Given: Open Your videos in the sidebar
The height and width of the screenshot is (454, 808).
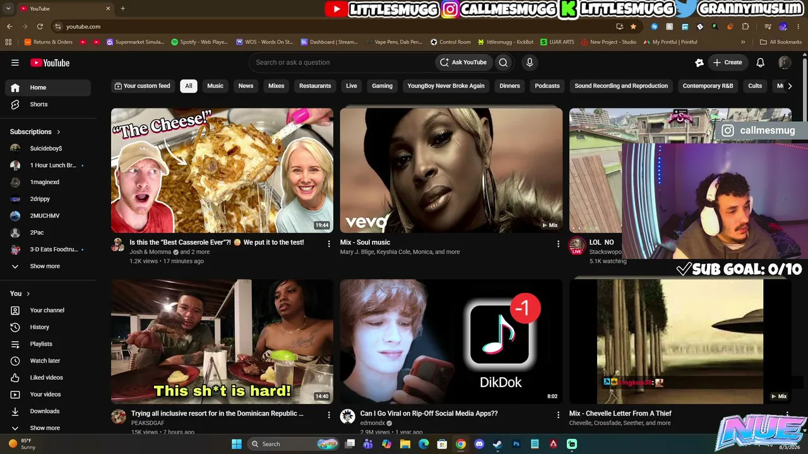Looking at the screenshot, I should coord(48,394).
